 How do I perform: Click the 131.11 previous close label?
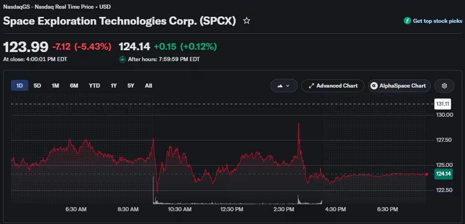tap(443, 104)
